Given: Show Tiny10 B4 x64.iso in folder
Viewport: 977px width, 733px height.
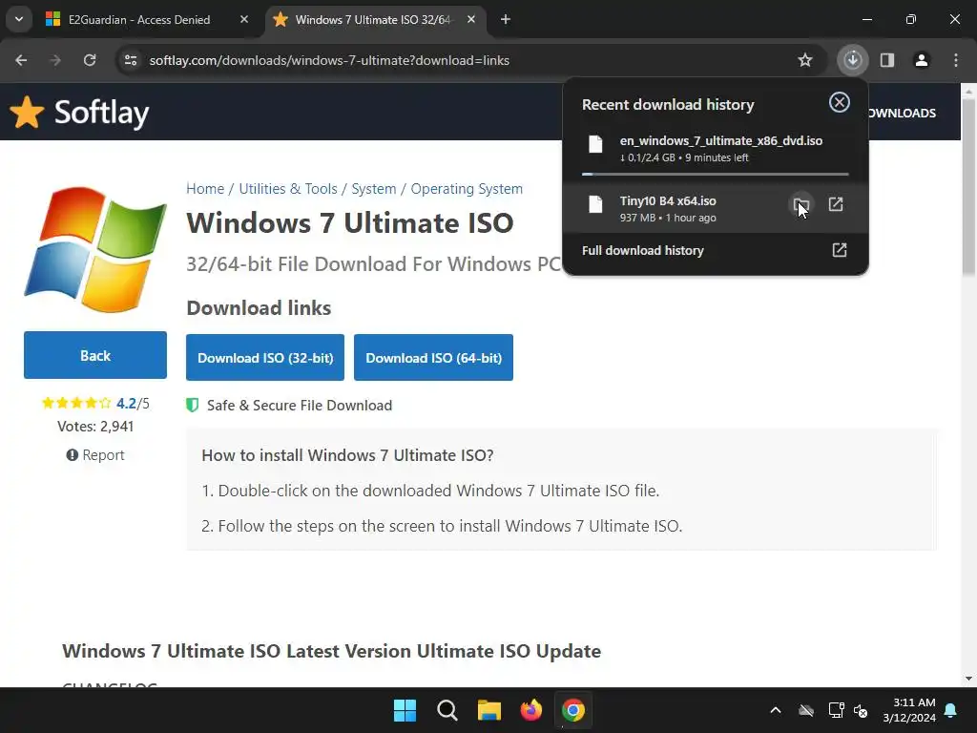Looking at the screenshot, I should point(801,204).
